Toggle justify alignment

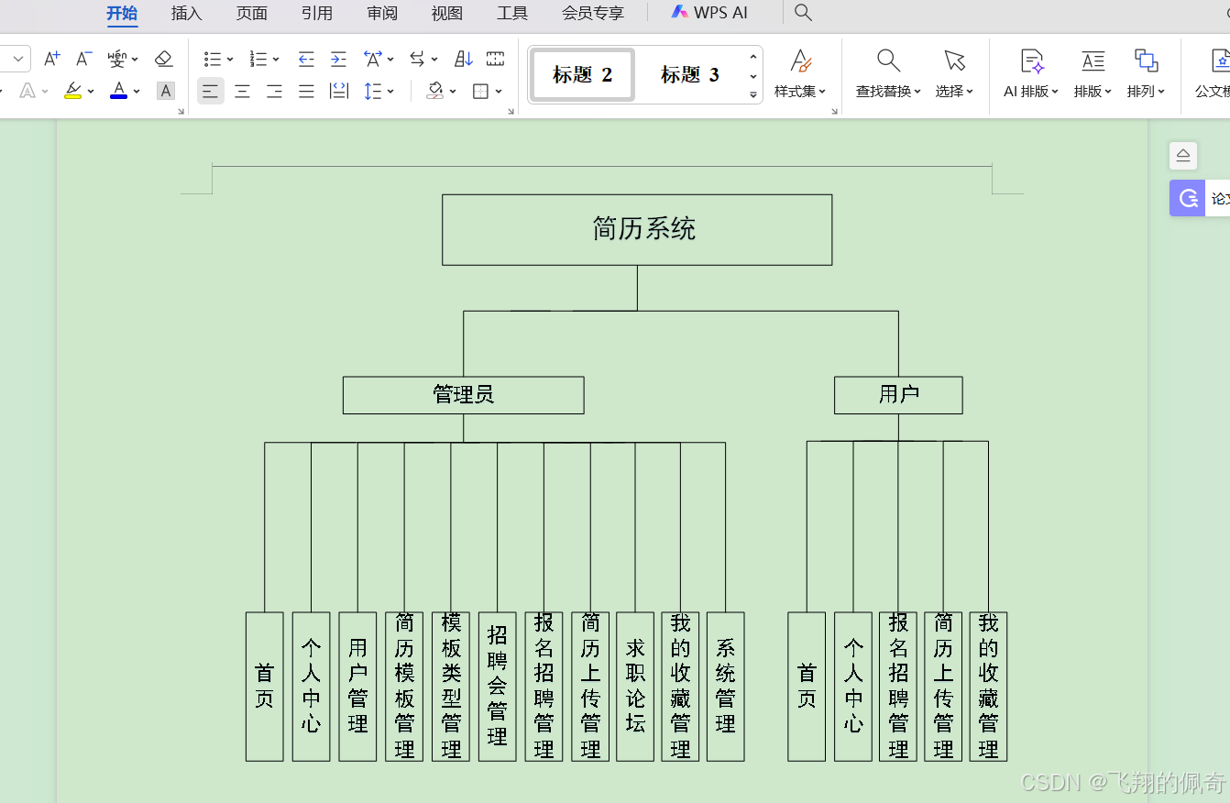tap(306, 91)
